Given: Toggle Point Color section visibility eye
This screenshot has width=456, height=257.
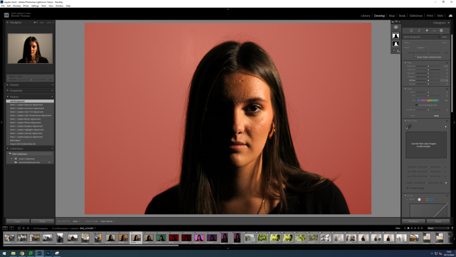Looking at the screenshot, I should tap(447, 121).
